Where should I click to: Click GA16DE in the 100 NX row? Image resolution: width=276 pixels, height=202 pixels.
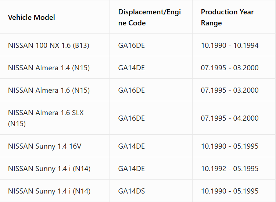click(x=132, y=45)
